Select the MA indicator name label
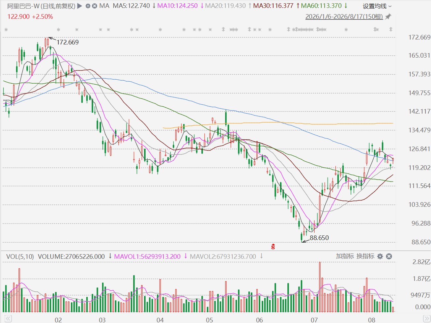The height and width of the screenshot is (323, 431). pyautogui.click(x=104, y=6)
